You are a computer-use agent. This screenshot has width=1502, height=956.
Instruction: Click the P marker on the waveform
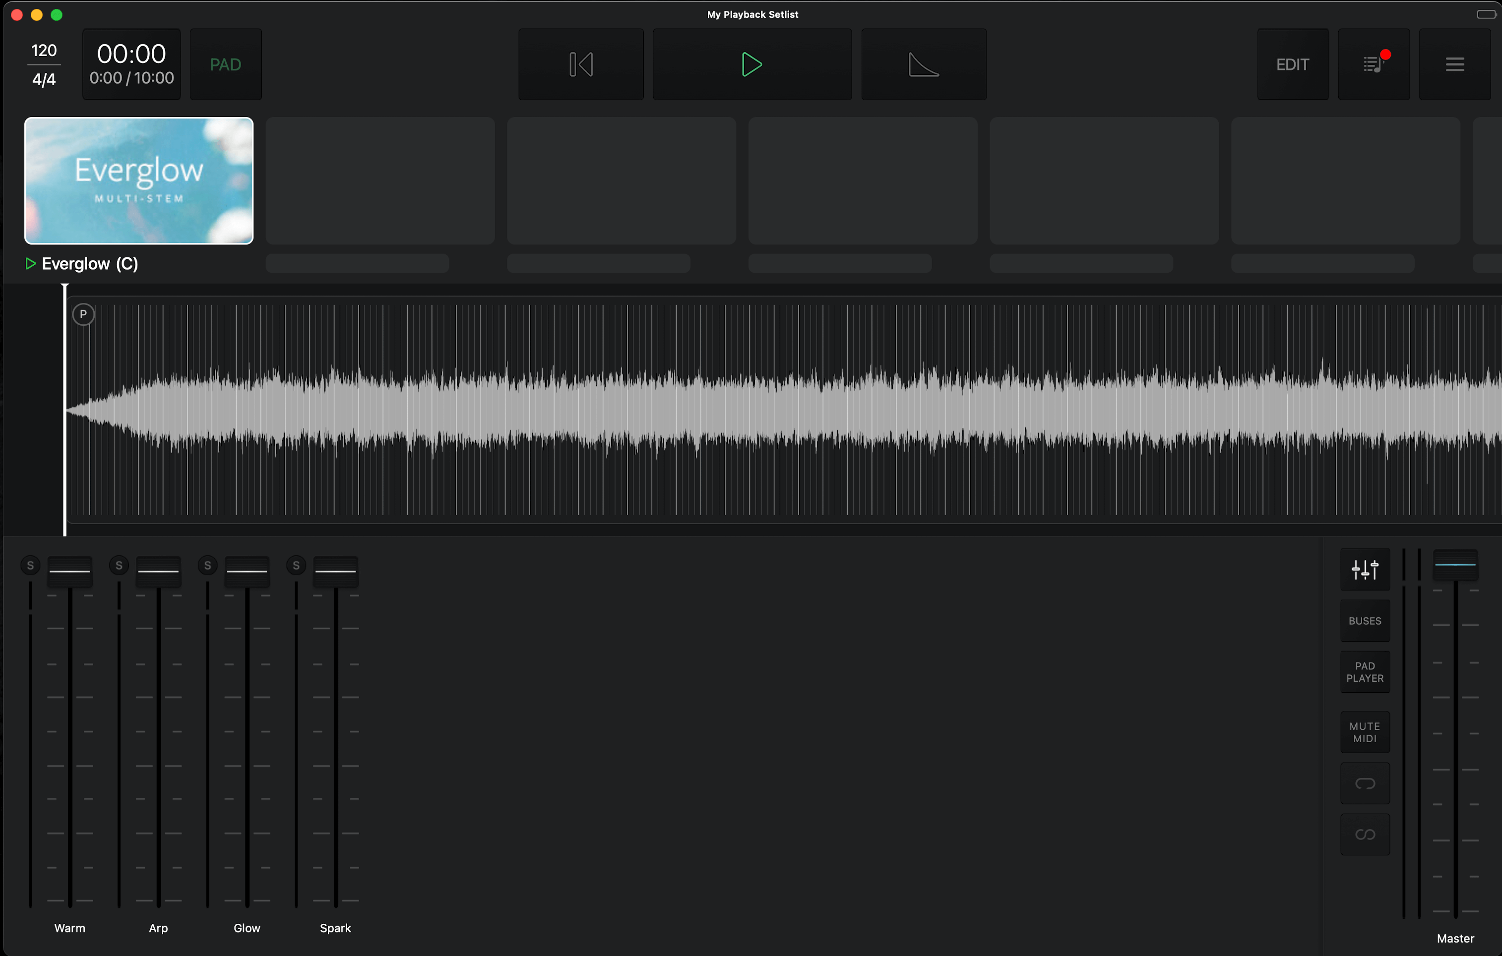(83, 314)
